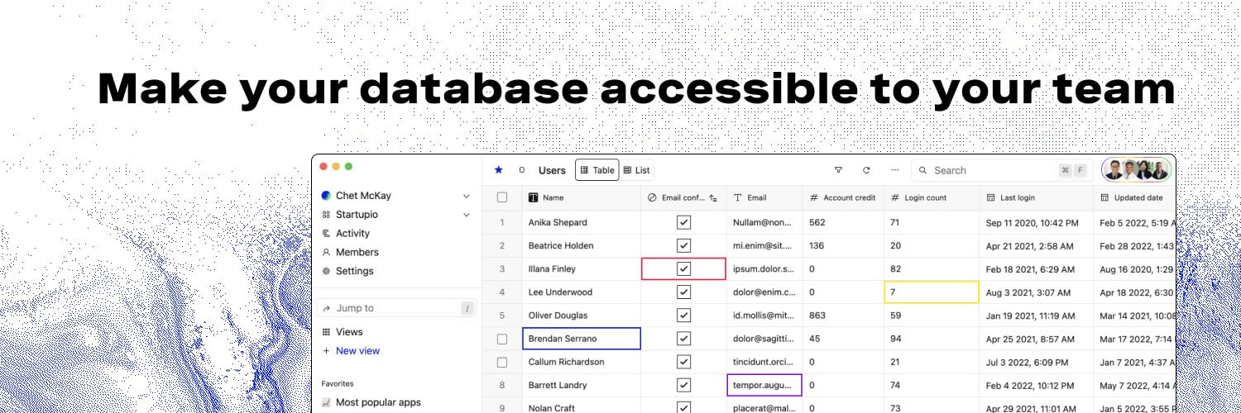The height and width of the screenshot is (413, 1241).
Task: Expand the Startupio workspace dropdown
Action: tap(467, 215)
